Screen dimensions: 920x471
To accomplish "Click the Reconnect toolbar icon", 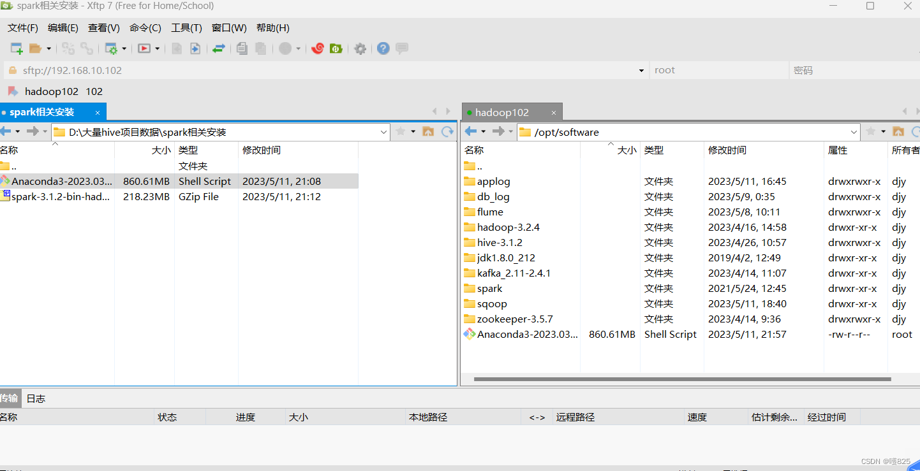I will point(87,48).
